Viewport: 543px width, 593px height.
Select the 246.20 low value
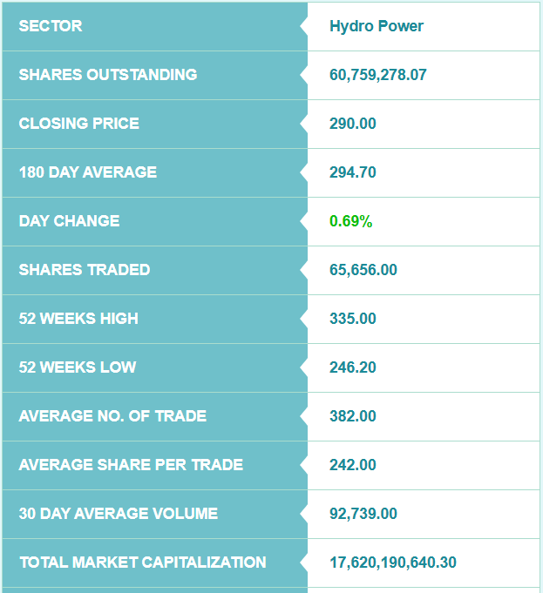click(353, 367)
